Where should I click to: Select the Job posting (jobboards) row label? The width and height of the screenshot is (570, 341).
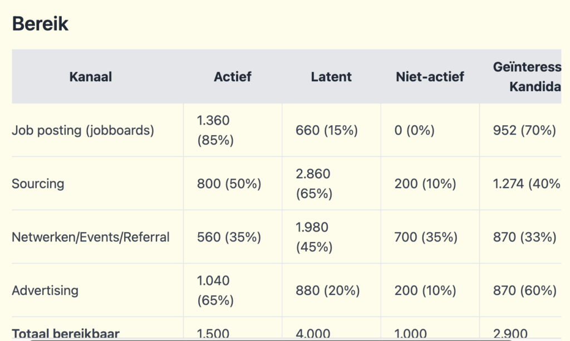pos(83,130)
